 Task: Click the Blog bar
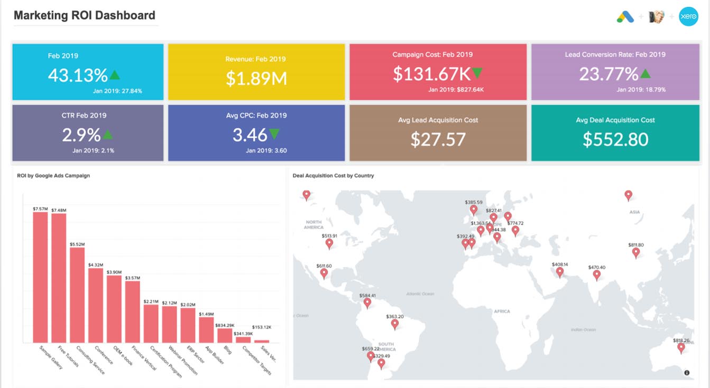click(225, 335)
